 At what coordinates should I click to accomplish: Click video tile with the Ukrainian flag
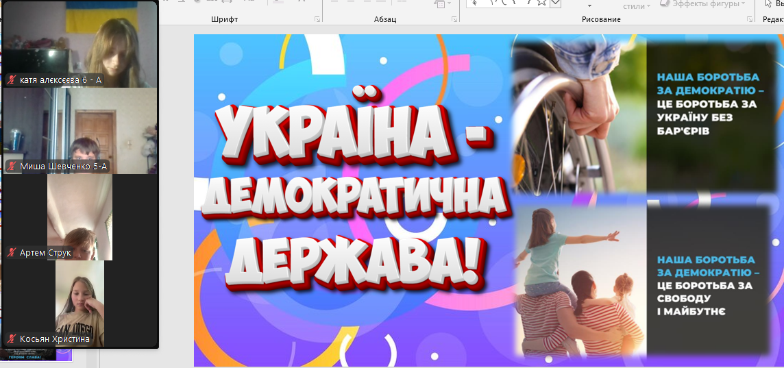pos(80,44)
